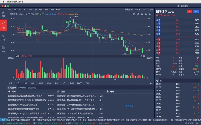
Task: Select the KDJ indicator tab
Action: click(x=64, y=83)
